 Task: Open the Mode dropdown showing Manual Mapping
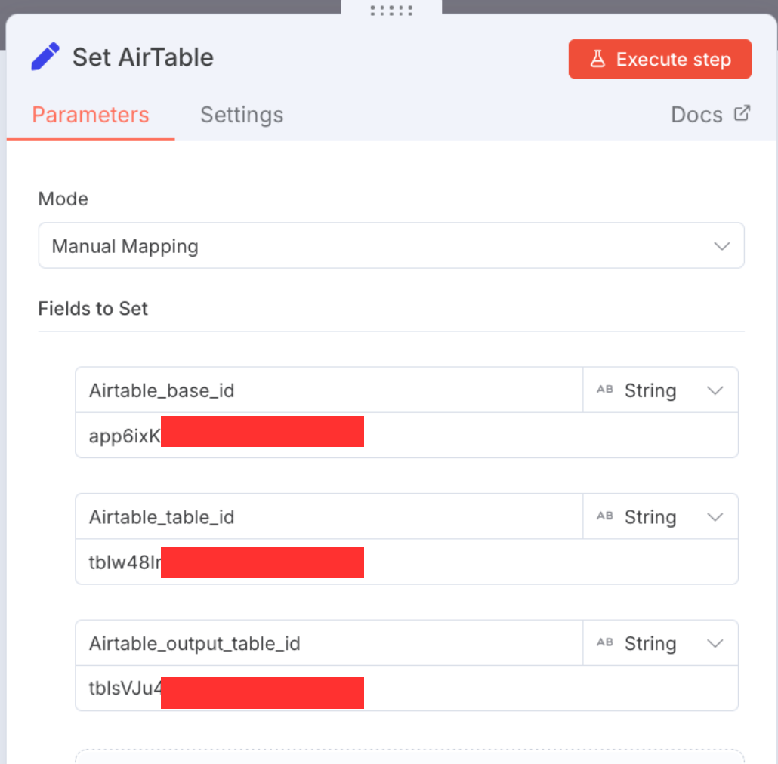pos(391,246)
